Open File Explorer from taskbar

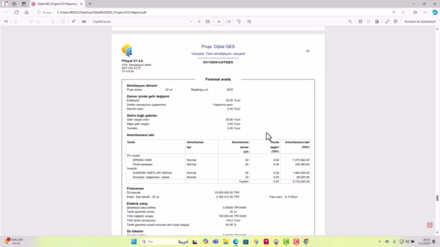coord(225,242)
